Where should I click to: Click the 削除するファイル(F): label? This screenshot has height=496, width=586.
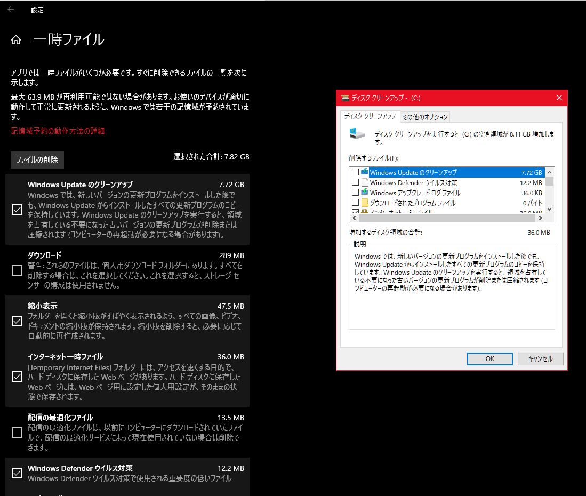(374, 158)
